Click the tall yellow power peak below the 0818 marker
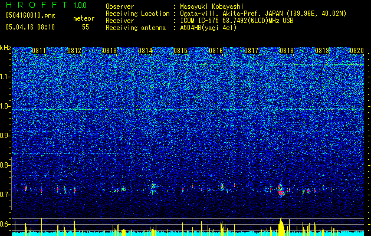The image size is (371, 236). [281, 227]
